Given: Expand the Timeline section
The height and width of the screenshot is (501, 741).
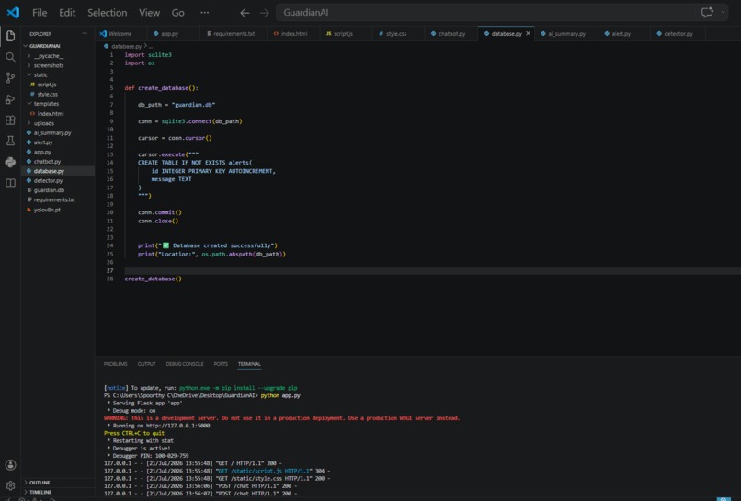Looking at the screenshot, I should tap(59, 492).
